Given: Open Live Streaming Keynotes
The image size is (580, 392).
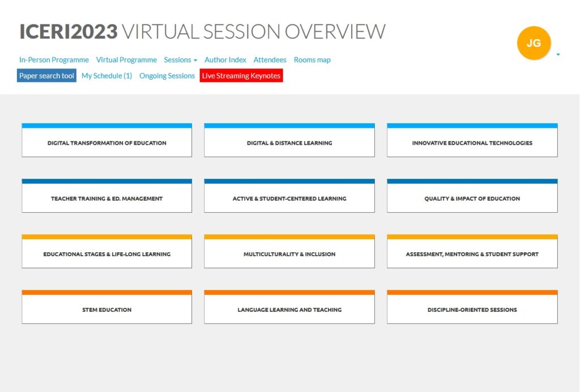Looking at the screenshot, I should [241, 75].
